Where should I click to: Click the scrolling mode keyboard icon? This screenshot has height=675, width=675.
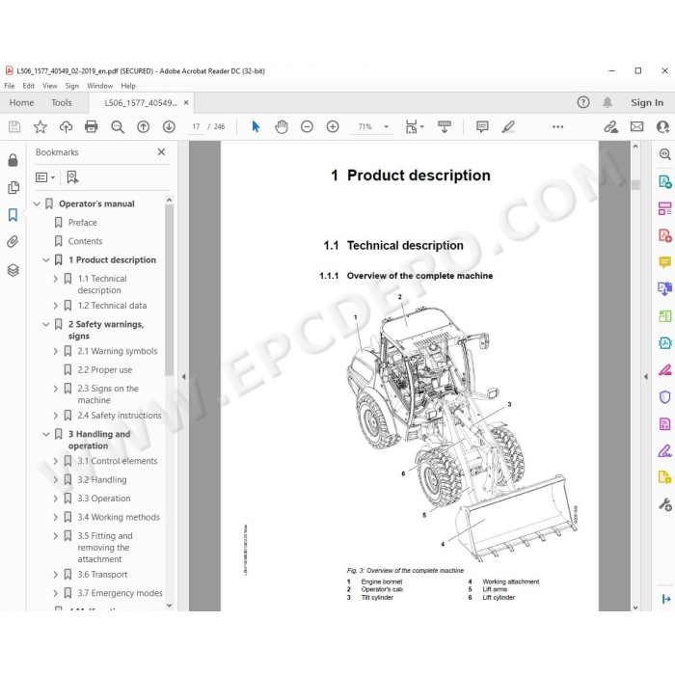(x=445, y=126)
